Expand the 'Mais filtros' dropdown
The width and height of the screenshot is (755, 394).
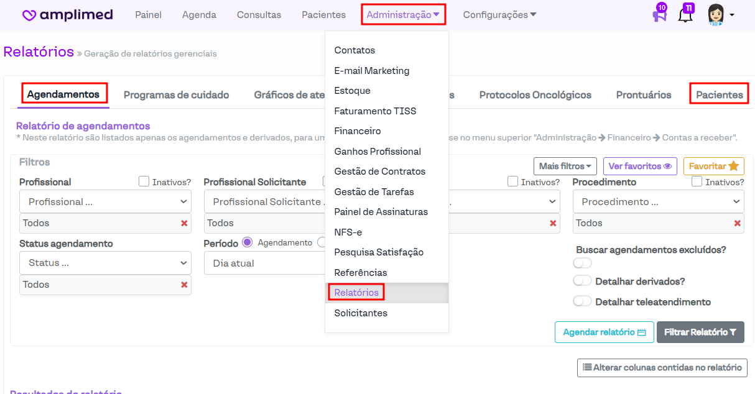[565, 166]
